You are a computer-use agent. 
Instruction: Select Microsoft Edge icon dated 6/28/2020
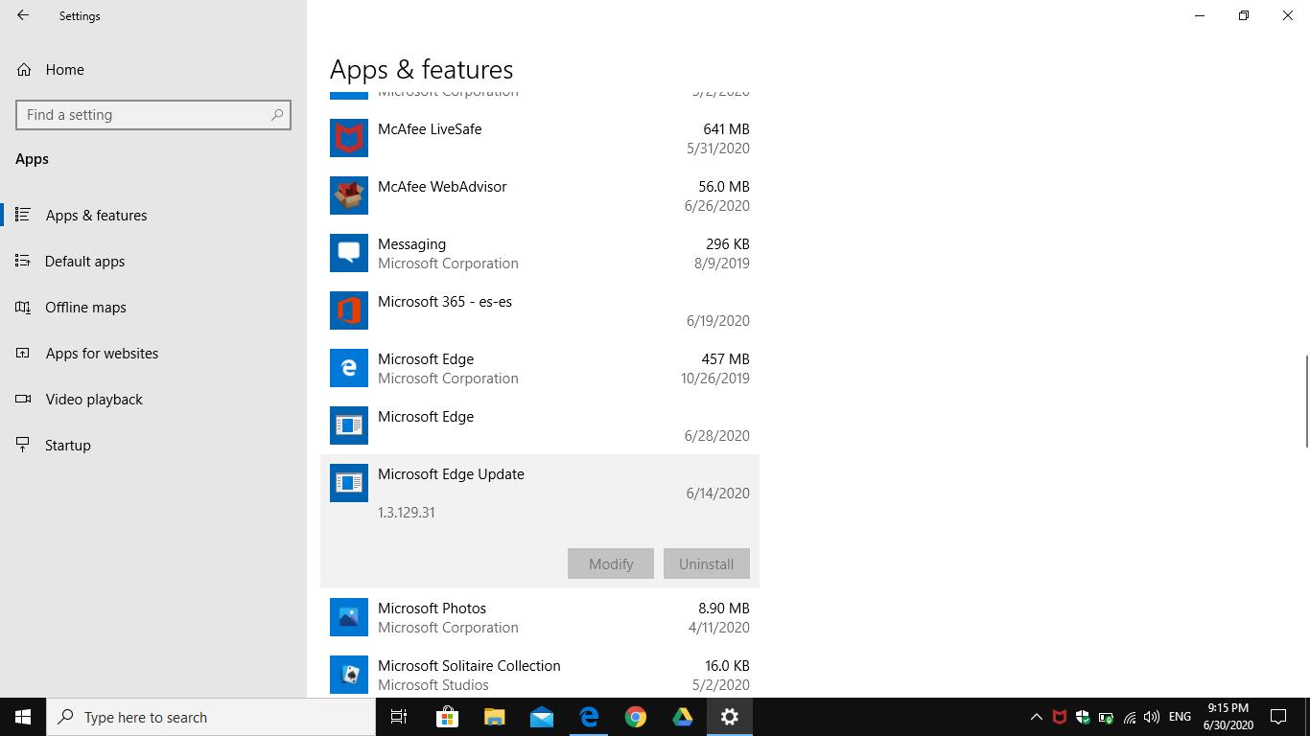click(349, 425)
